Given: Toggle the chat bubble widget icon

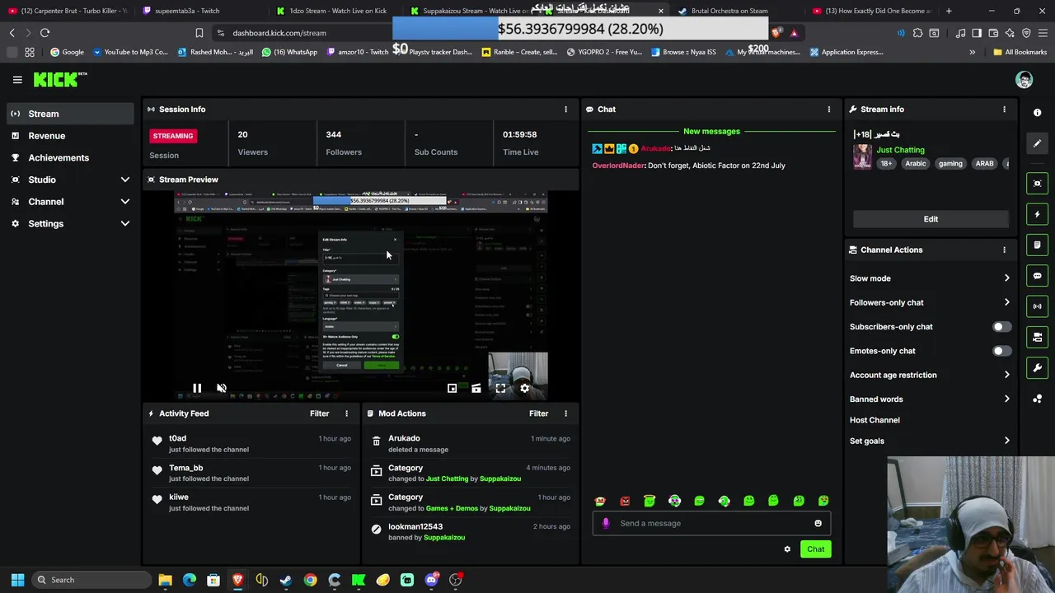Looking at the screenshot, I should tap(1037, 276).
